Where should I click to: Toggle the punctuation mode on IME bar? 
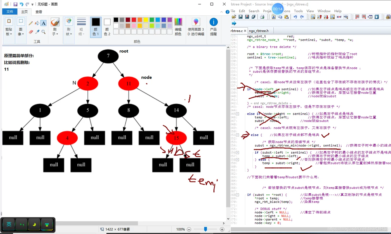(22, 224)
